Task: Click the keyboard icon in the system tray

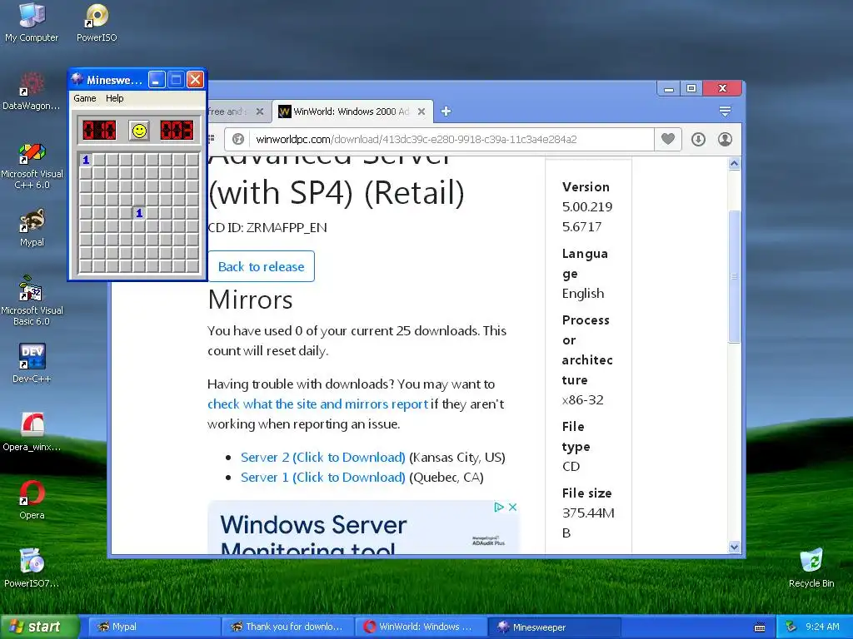Action: click(x=760, y=627)
